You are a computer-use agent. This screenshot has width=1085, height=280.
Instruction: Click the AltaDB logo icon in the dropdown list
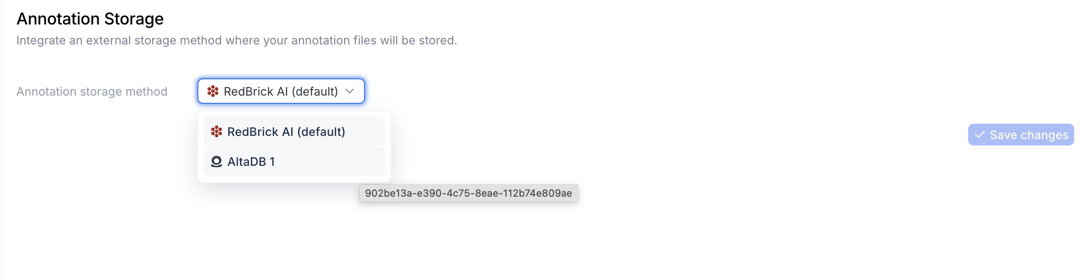pyautogui.click(x=216, y=161)
